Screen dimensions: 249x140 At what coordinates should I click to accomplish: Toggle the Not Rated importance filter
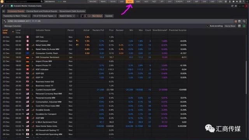(x=97, y=16)
